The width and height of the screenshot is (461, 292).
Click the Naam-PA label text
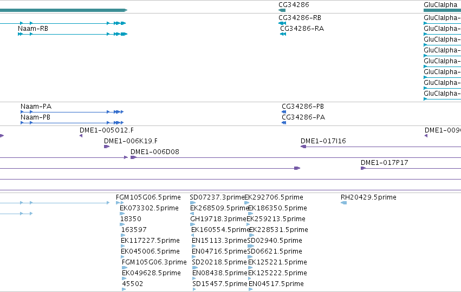pyautogui.click(x=36, y=106)
